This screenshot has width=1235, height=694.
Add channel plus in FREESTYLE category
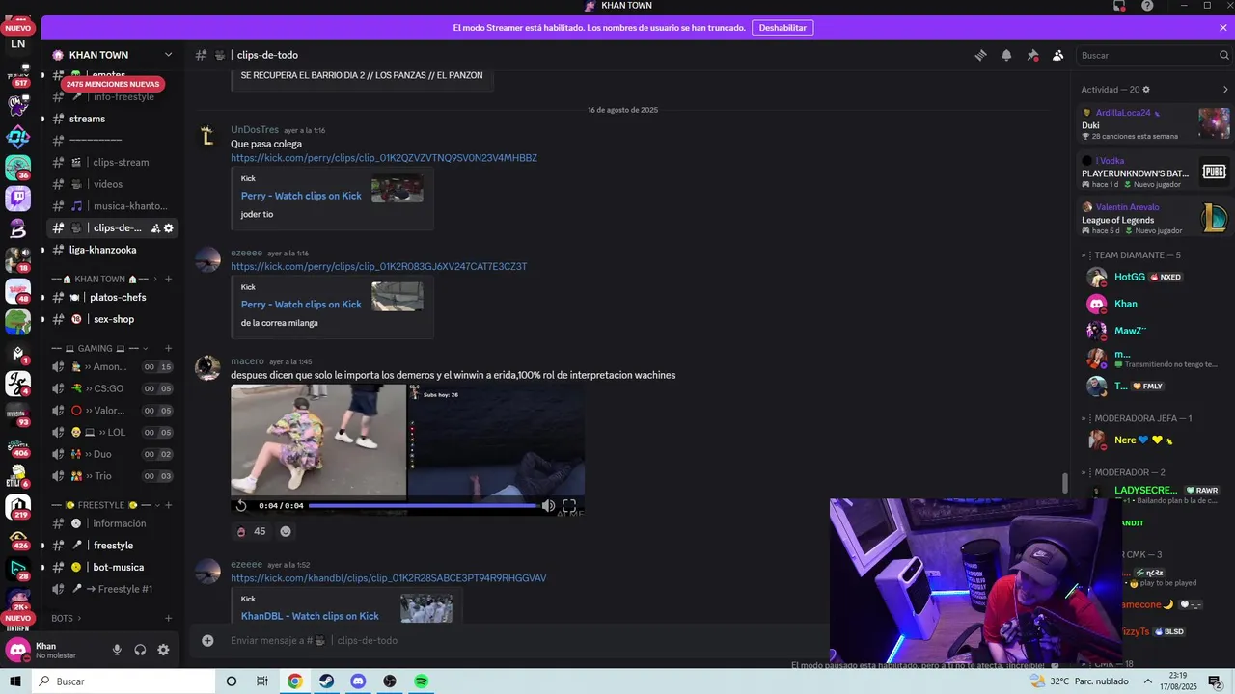pyautogui.click(x=169, y=505)
